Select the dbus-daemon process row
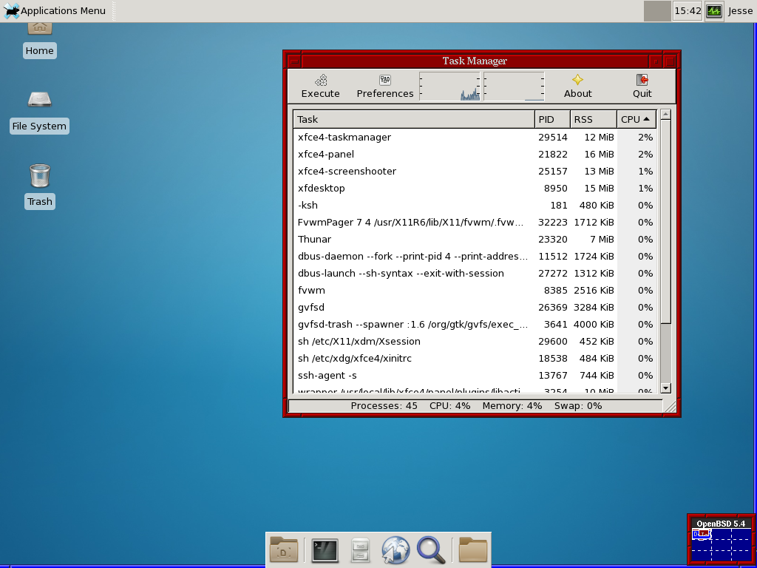The height and width of the screenshot is (568, 757). pyautogui.click(x=475, y=256)
